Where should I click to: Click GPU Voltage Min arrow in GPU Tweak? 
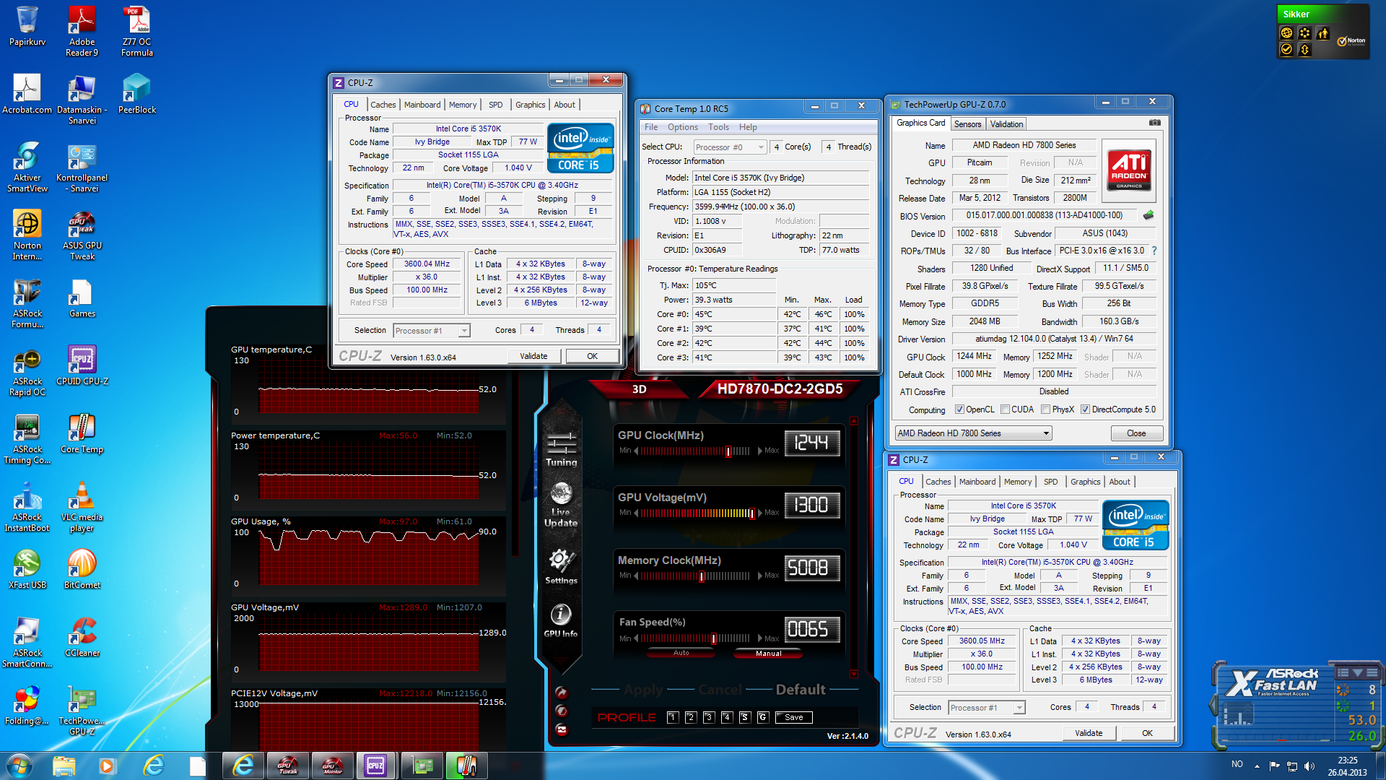pyautogui.click(x=636, y=513)
